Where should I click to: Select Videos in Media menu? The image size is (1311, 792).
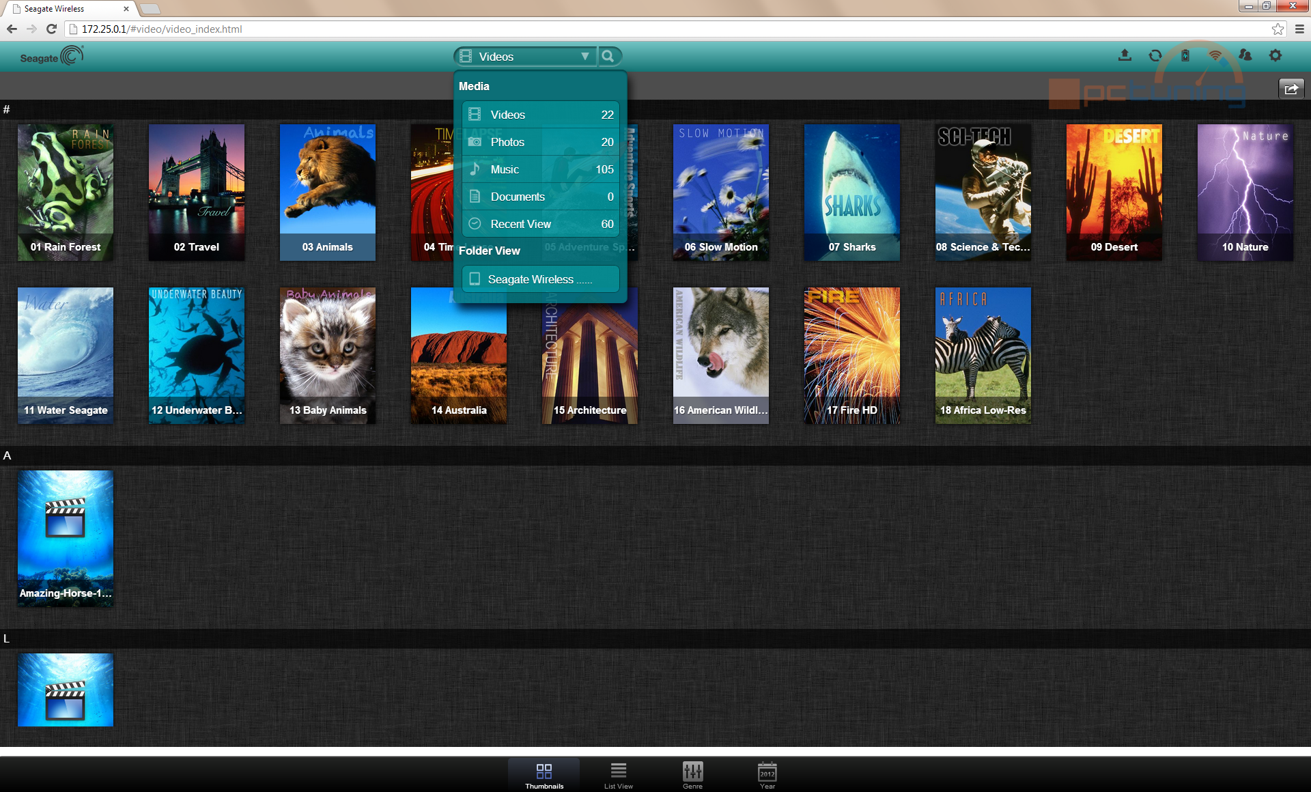click(541, 115)
